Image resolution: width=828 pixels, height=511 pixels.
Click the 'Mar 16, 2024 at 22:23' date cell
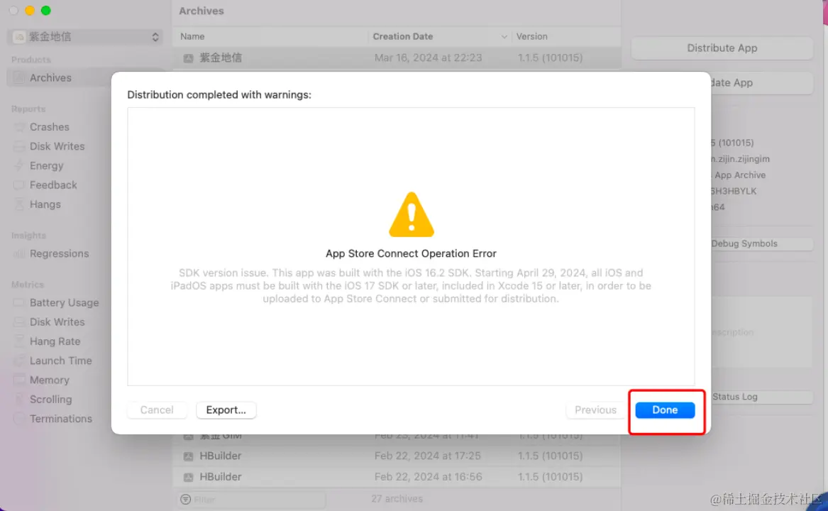429,58
